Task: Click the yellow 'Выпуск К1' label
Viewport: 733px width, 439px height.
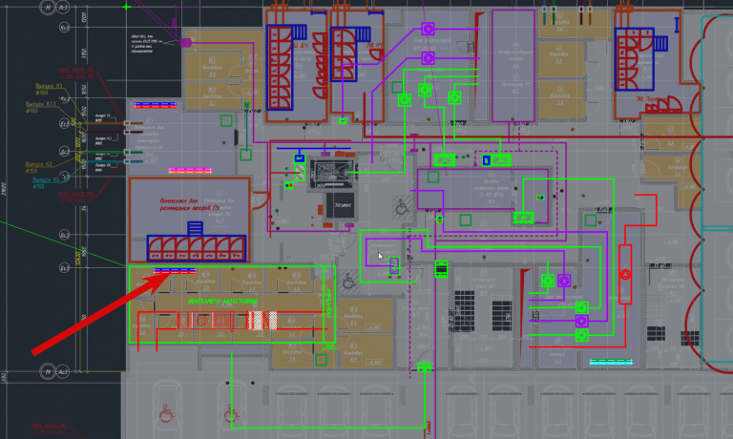Action: click(49, 86)
